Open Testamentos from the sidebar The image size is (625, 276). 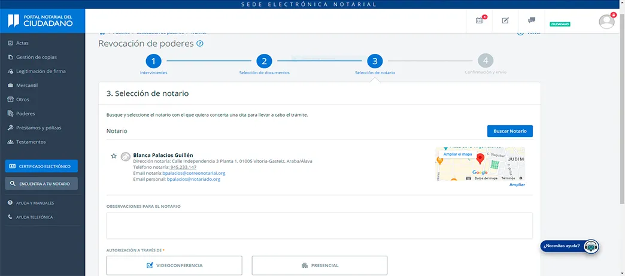pyautogui.click(x=31, y=142)
